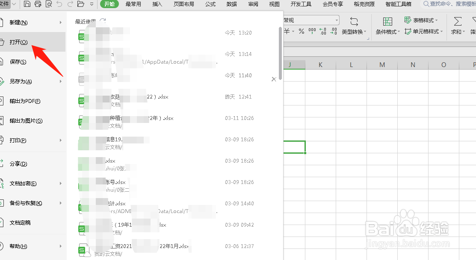This screenshot has height=260, width=476.
Task: Open the 数据 ribbon tab
Action: (x=231, y=4)
